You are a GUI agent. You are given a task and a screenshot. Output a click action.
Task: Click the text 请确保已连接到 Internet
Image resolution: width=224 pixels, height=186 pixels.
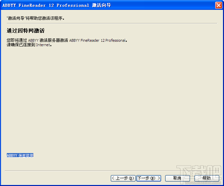pyautogui.click(x=29, y=45)
